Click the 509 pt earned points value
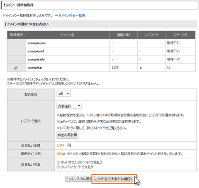The height and width of the screenshot is (188, 199). point(61,153)
